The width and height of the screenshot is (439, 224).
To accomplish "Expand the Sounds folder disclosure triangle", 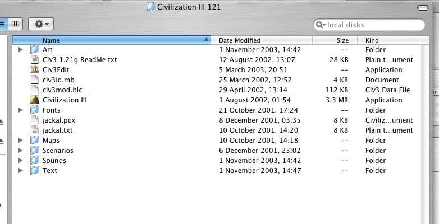I will [x=20, y=160].
